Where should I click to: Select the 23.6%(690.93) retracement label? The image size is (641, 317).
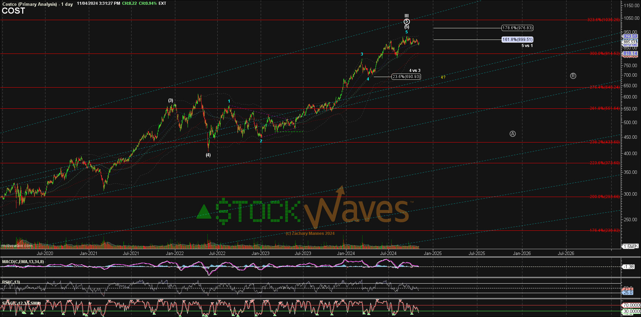tap(406, 77)
